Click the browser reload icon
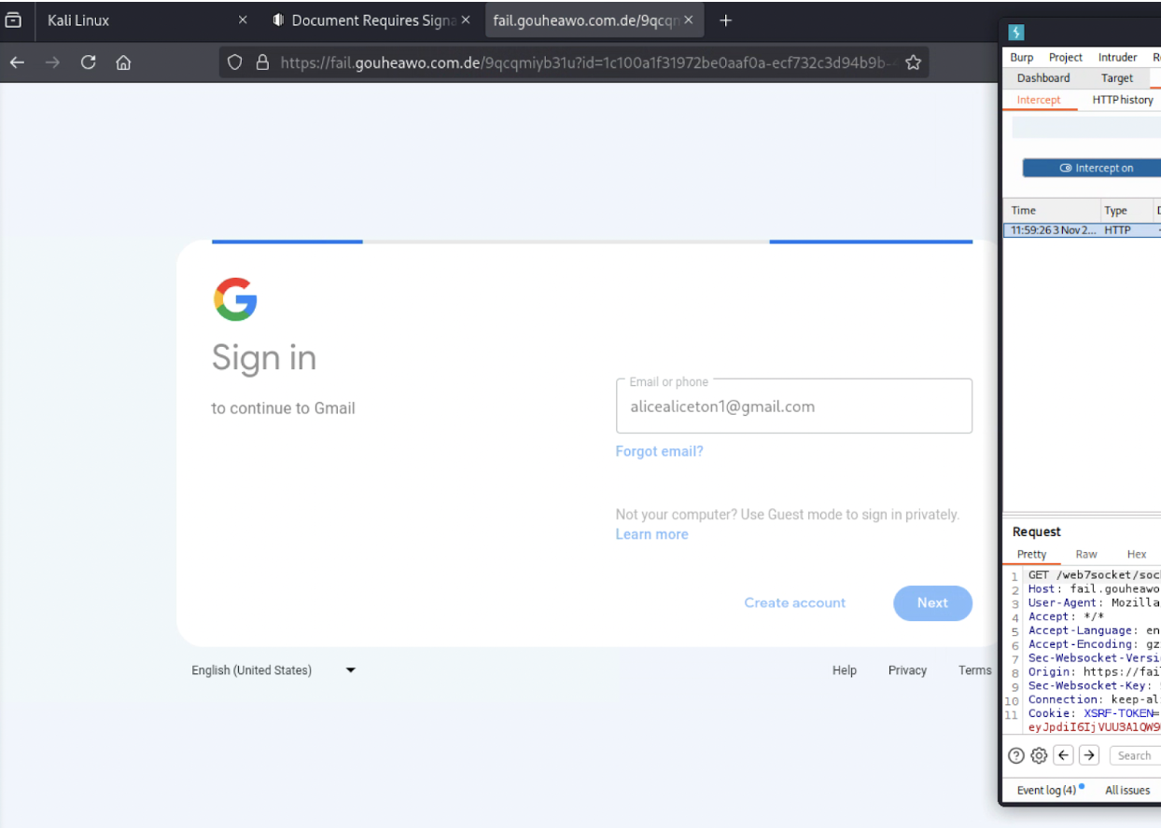1161x828 pixels. (x=89, y=62)
